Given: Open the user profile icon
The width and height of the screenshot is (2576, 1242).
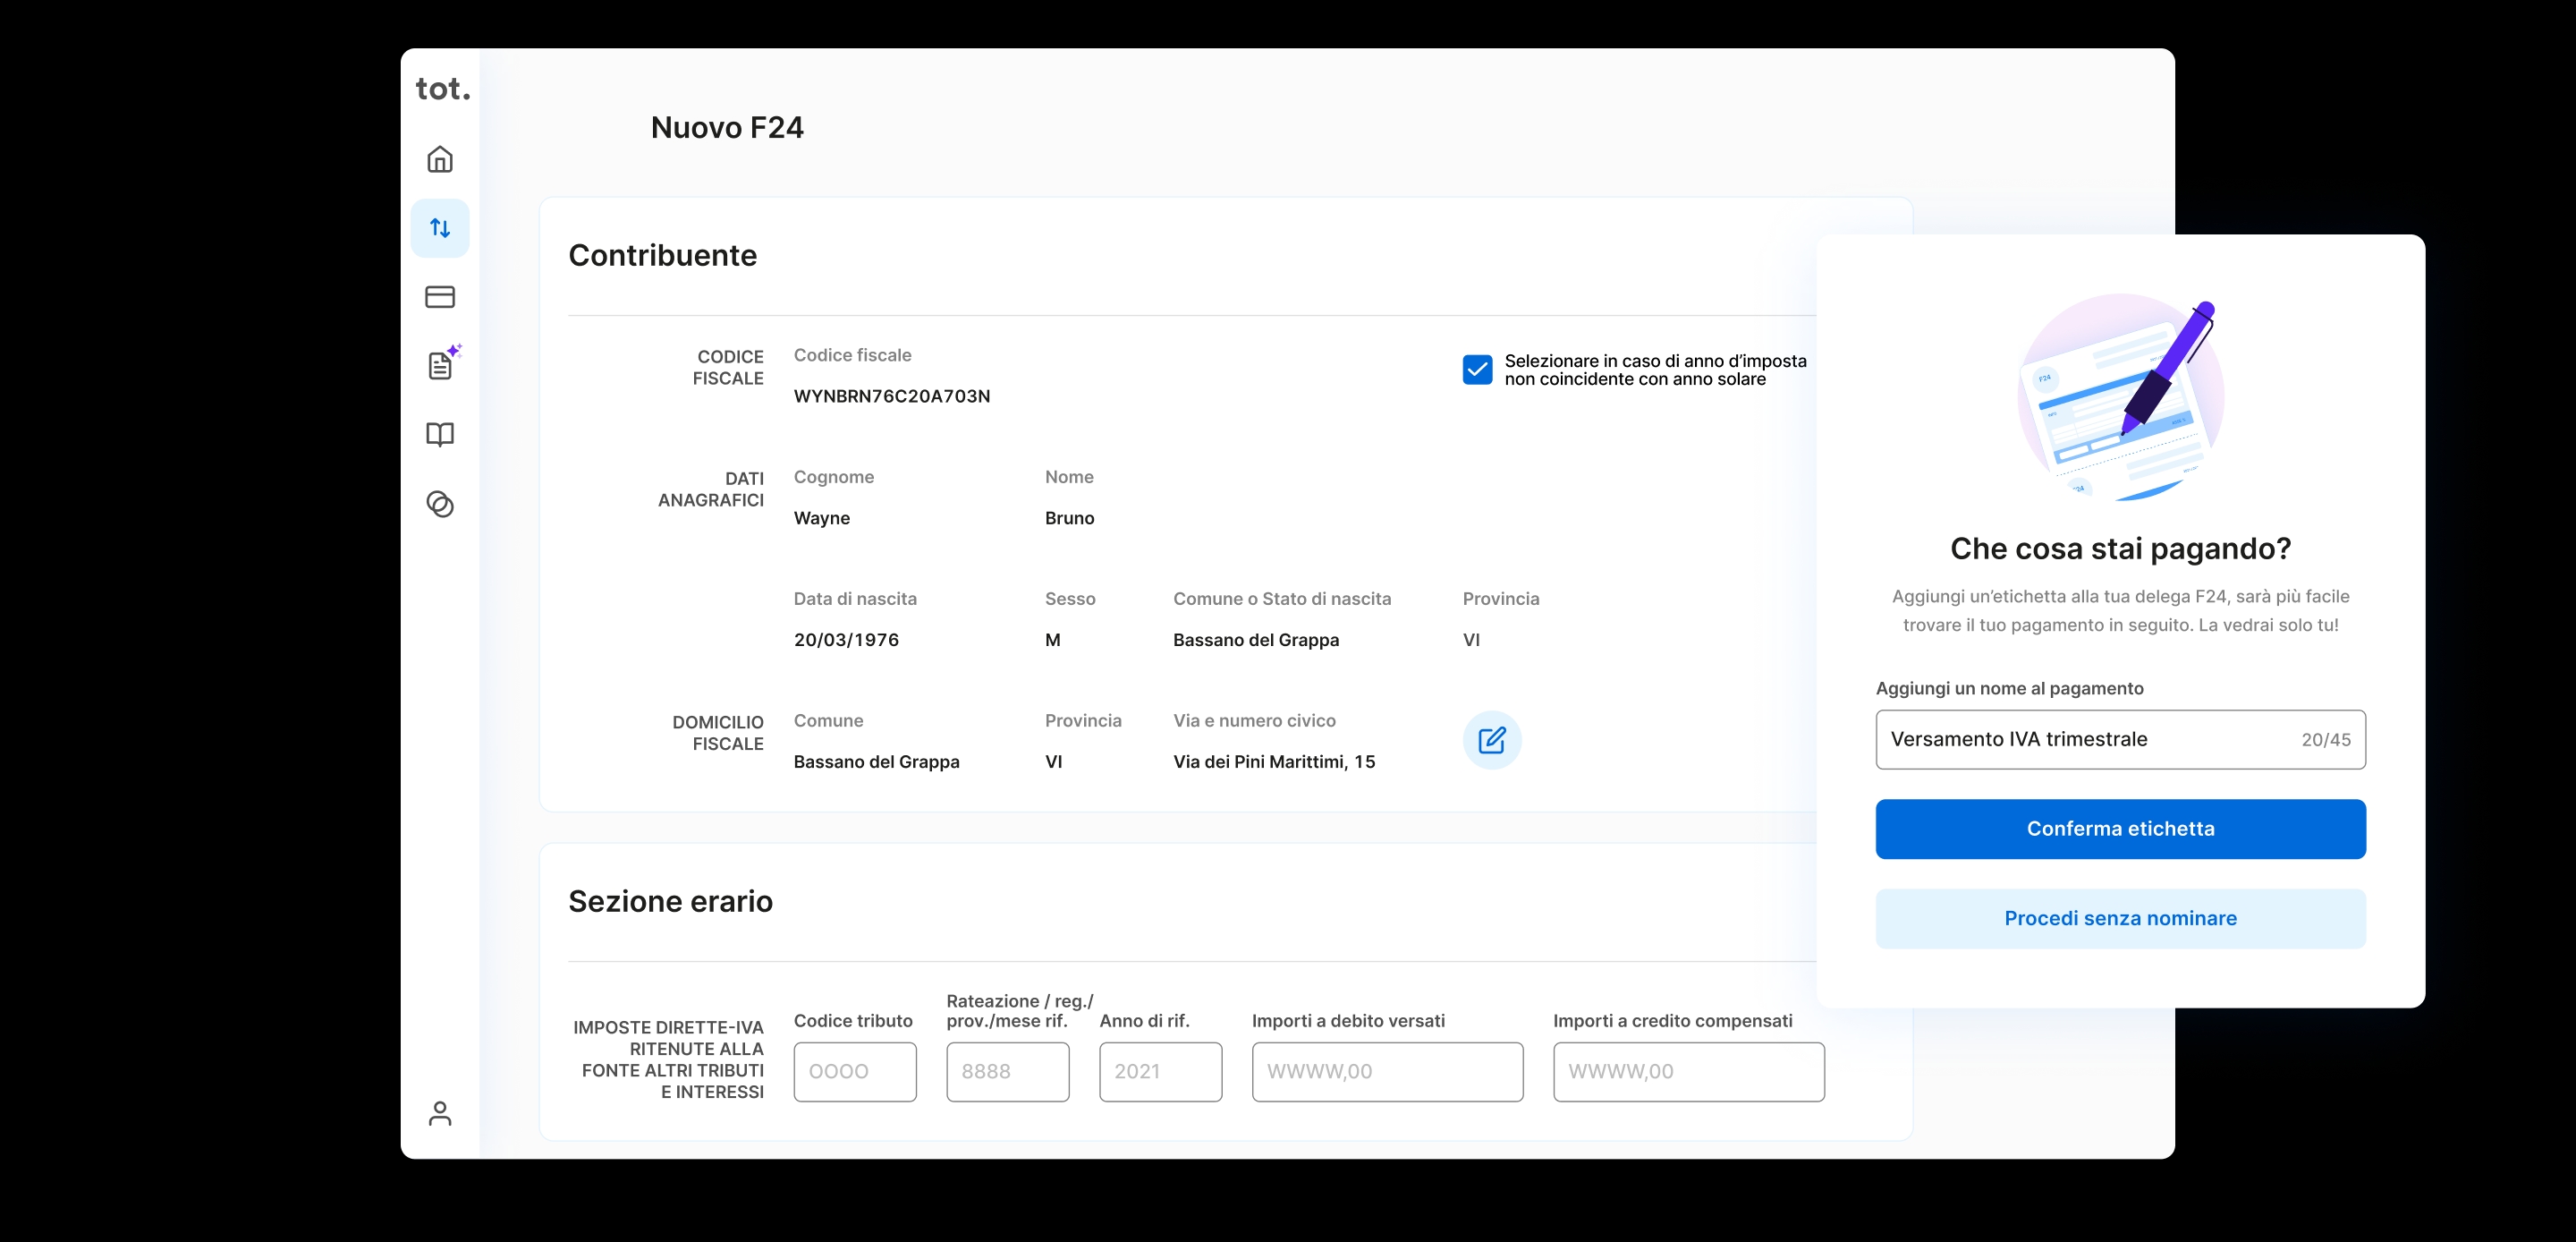Looking at the screenshot, I should (x=440, y=1113).
